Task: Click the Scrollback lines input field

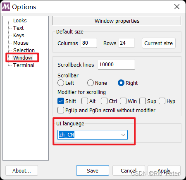Action: [x=116, y=65]
